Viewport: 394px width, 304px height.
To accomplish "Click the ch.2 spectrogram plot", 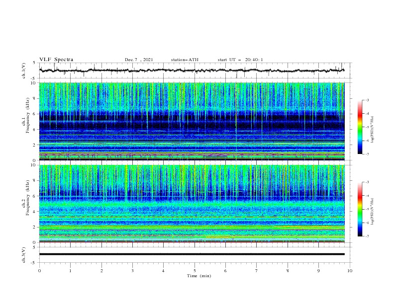I will pyautogui.click(x=192, y=204).
